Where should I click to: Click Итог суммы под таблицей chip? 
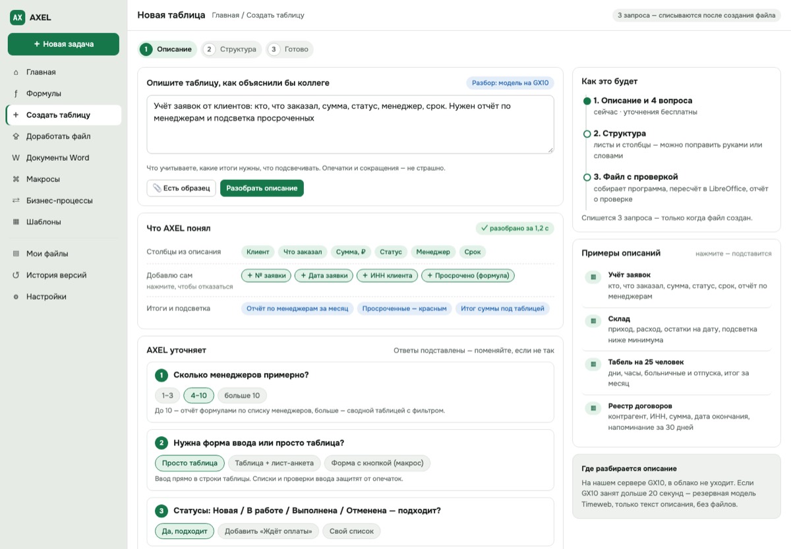tap(502, 308)
